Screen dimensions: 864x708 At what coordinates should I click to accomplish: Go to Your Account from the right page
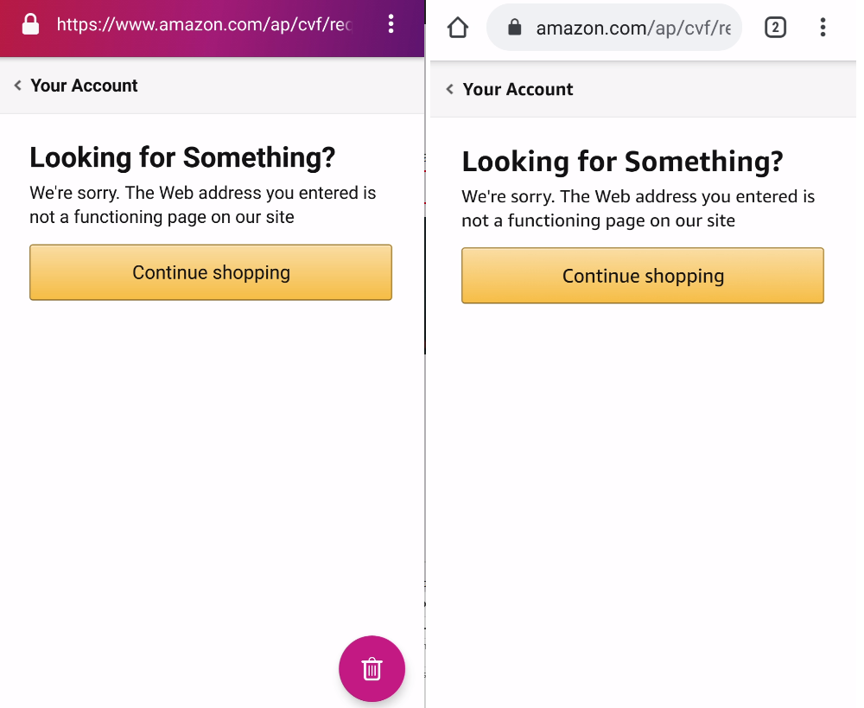[518, 89]
